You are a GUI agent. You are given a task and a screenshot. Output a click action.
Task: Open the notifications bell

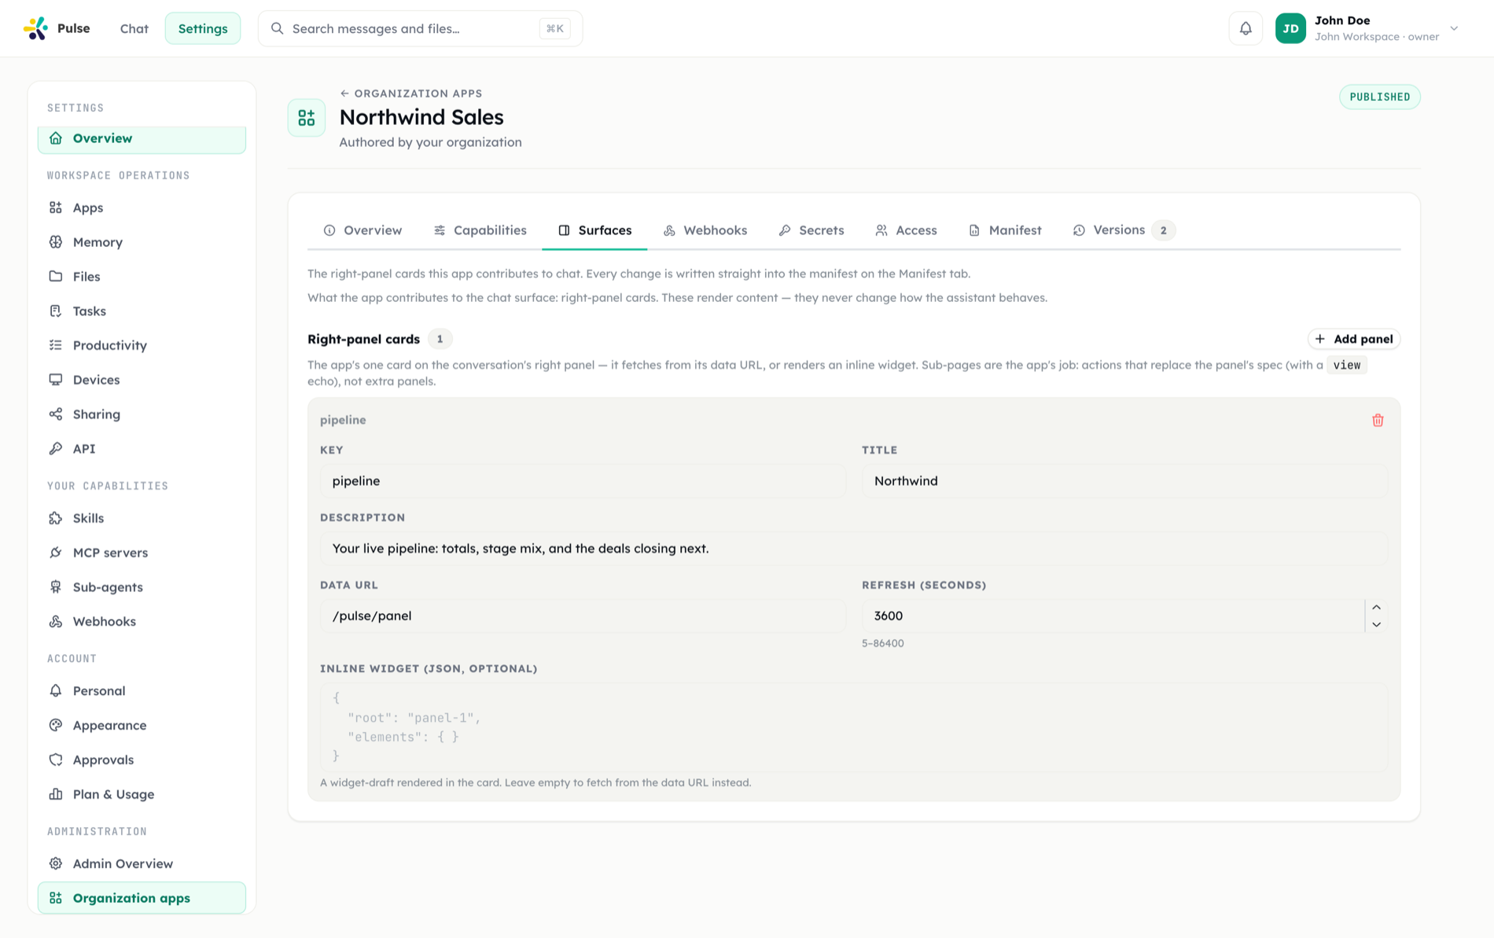[x=1246, y=28]
